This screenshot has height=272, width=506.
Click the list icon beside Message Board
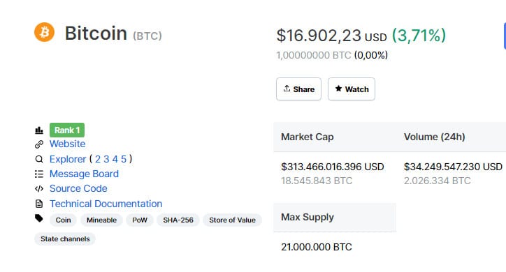click(x=39, y=174)
